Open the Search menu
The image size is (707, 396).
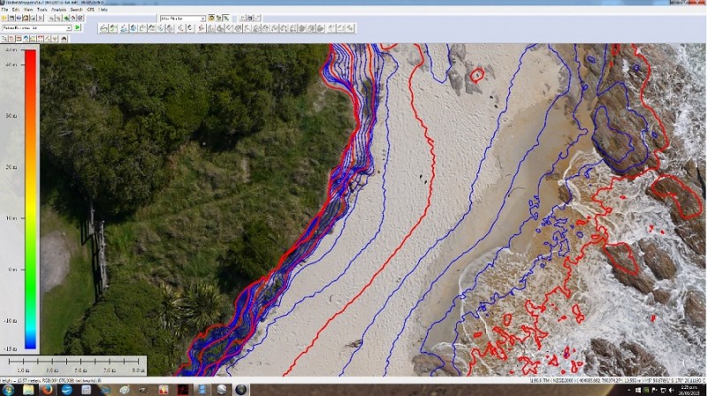[x=77, y=10]
